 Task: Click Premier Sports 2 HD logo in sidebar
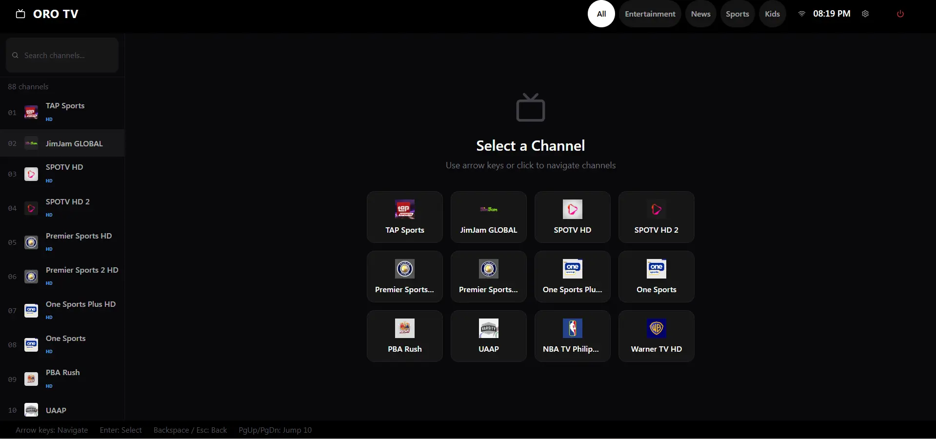click(x=31, y=277)
